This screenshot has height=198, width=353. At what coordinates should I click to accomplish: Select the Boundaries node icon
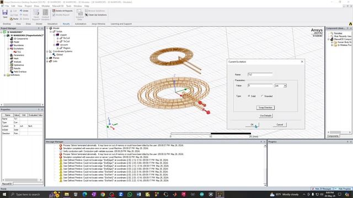(x=12, y=45)
